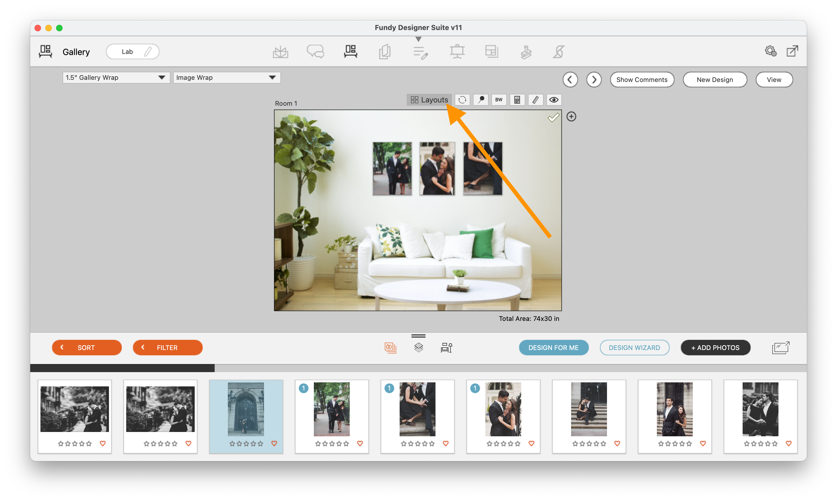Rate the building doorway photo five stars
The image size is (837, 501).
coord(260,444)
